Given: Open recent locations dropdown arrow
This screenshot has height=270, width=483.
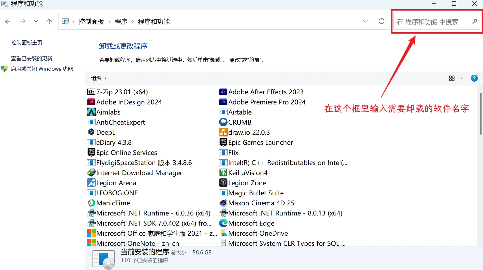Looking at the screenshot, I should click(36, 21).
